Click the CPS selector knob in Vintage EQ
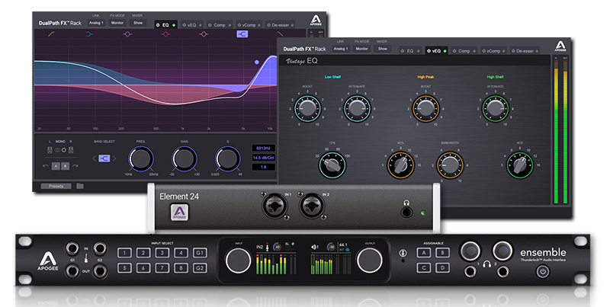 click(332, 165)
